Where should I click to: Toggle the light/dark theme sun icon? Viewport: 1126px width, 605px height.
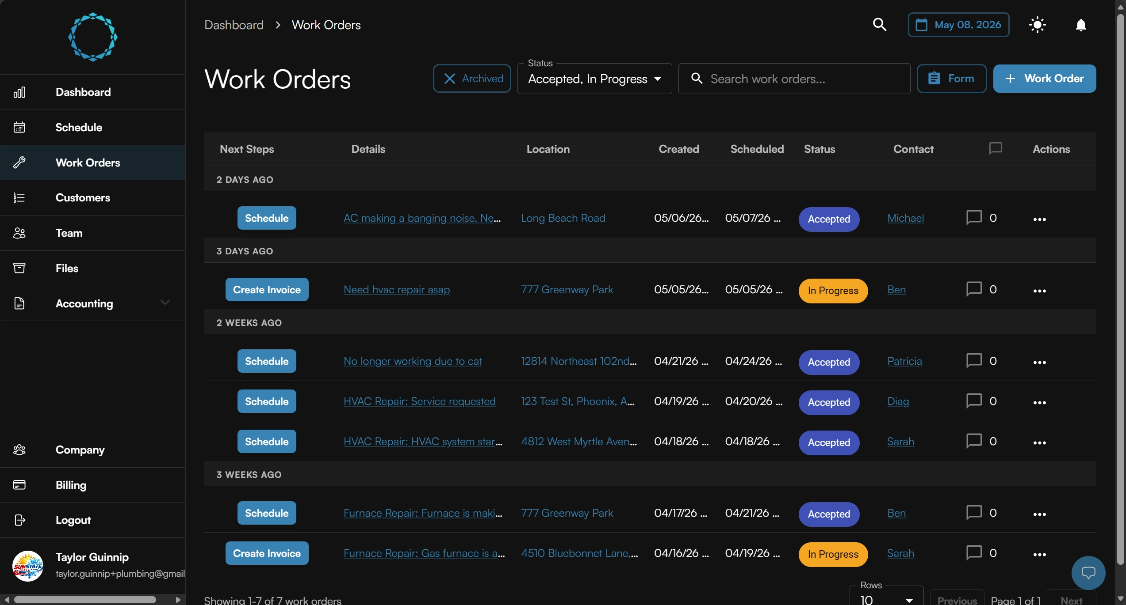[x=1037, y=25]
